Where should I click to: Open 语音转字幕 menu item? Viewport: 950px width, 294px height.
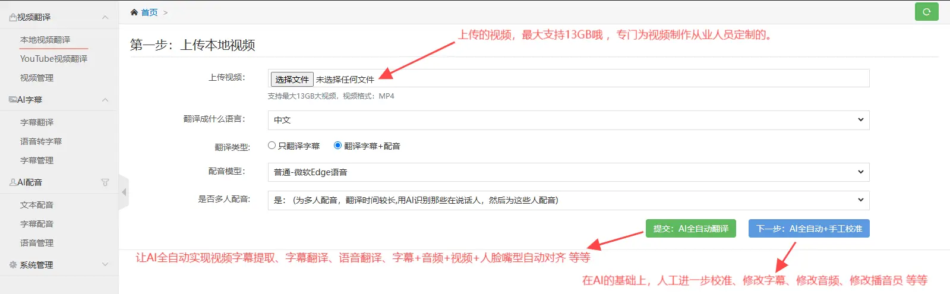[41, 141]
